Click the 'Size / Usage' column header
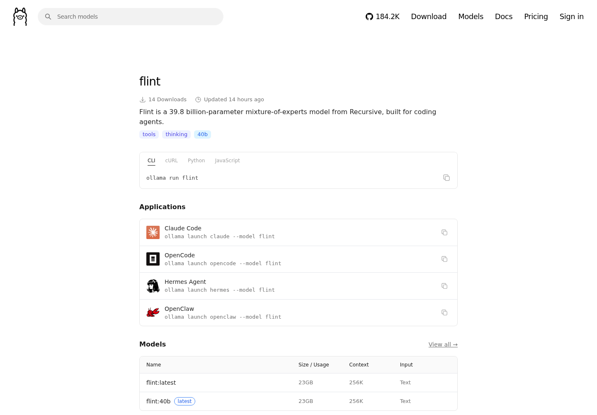The image size is (597, 415). click(x=313, y=365)
